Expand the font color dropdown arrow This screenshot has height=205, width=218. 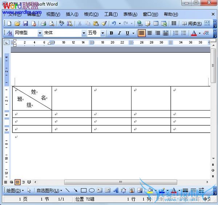[x=200, y=33]
